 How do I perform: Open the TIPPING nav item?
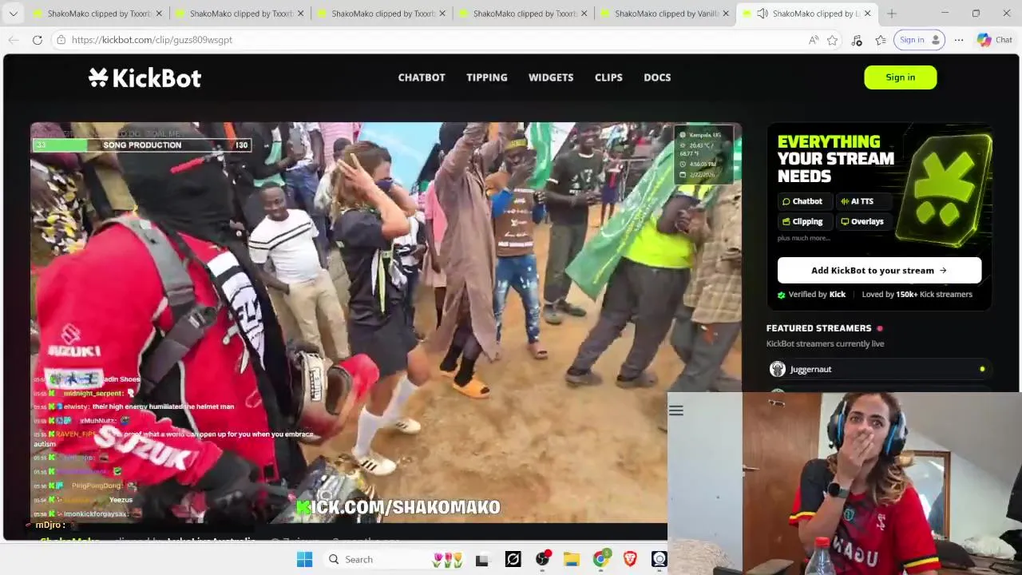(487, 77)
